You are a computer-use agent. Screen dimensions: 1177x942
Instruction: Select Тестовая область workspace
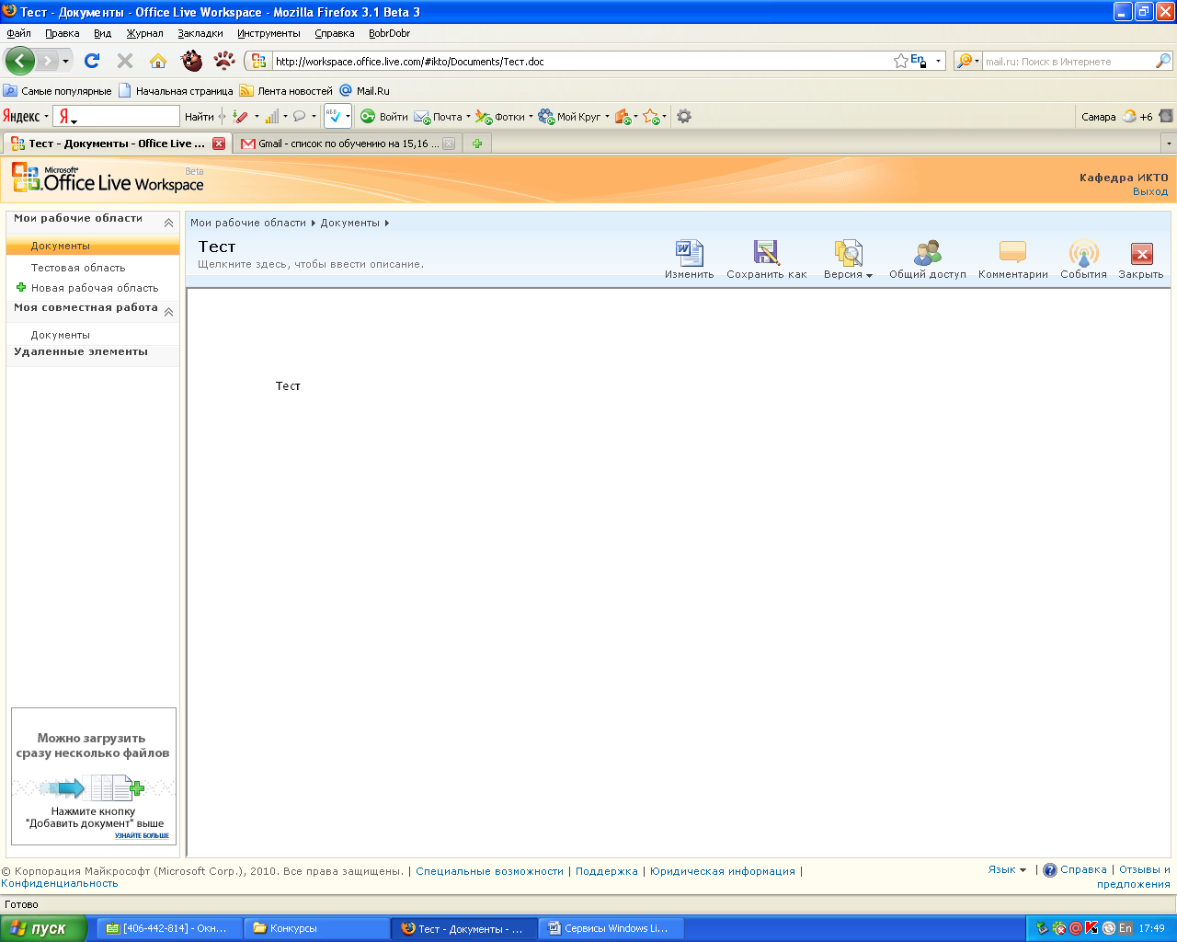78,268
